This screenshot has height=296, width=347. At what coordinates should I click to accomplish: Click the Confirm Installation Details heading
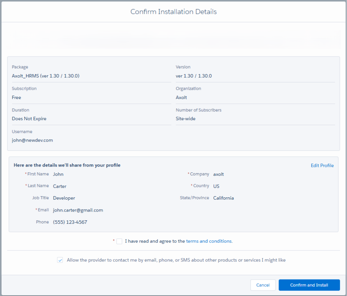(x=173, y=12)
